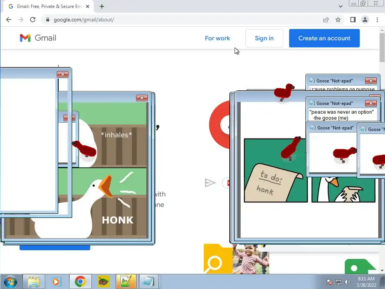This screenshot has width=385, height=289.
Task: Close the Gmail tab
Action: 88,6
